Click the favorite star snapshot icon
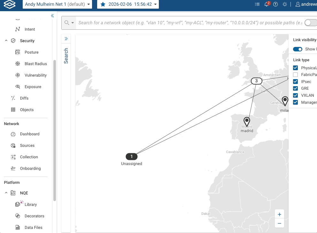This screenshot has width=317, height=233. click(x=103, y=4)
